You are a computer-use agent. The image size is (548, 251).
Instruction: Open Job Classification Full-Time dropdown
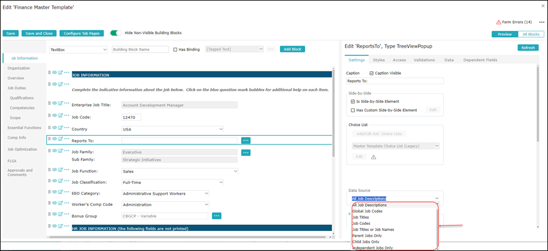pos(173,183)
